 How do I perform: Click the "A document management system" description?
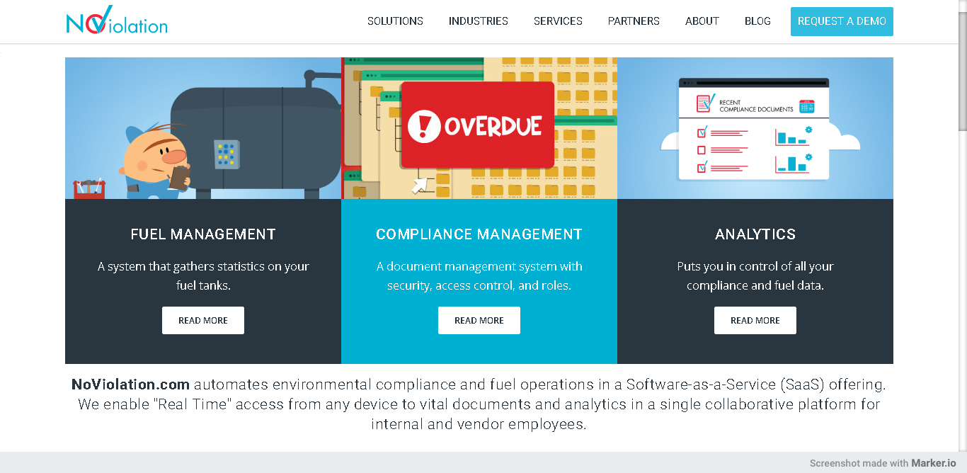479,276
